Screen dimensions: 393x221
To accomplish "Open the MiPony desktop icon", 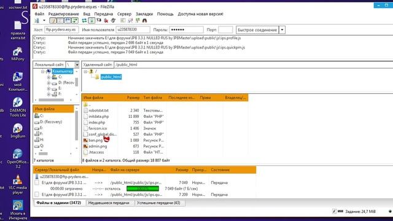I will (18, 54).
